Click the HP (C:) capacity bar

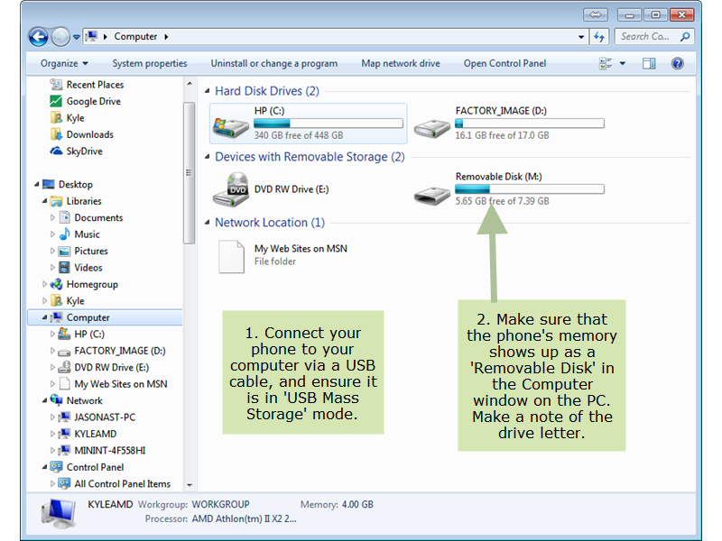(x=329, y=124)
